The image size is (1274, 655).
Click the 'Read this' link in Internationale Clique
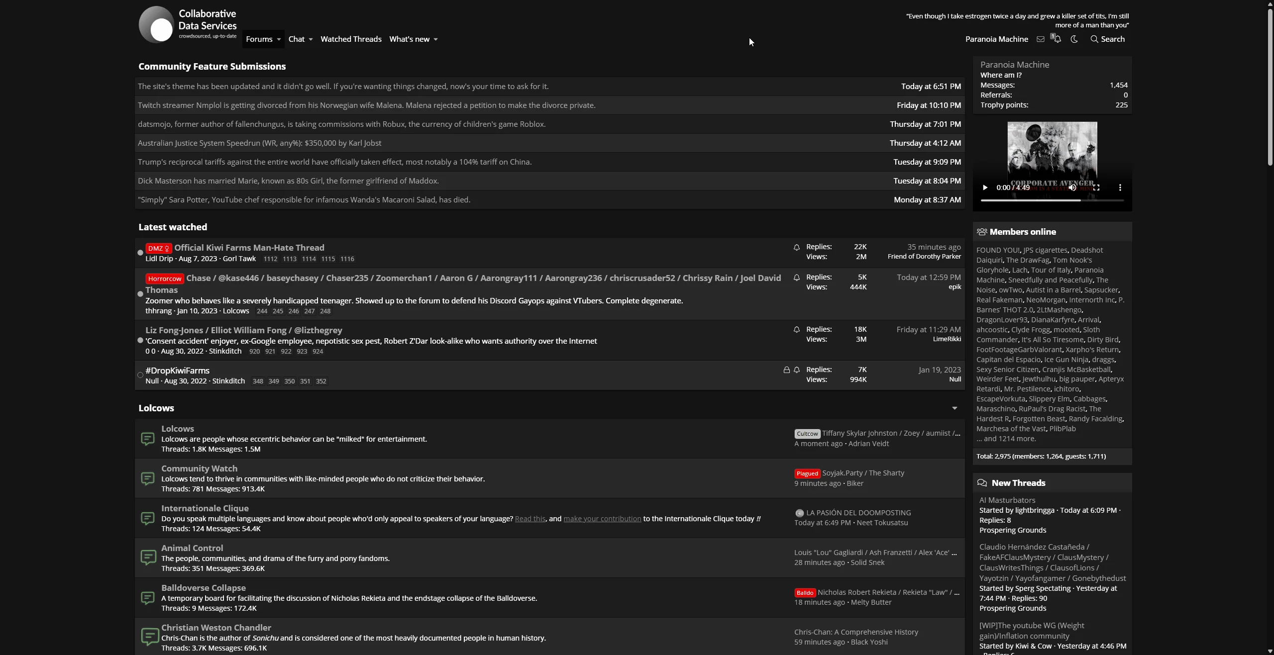530,519
